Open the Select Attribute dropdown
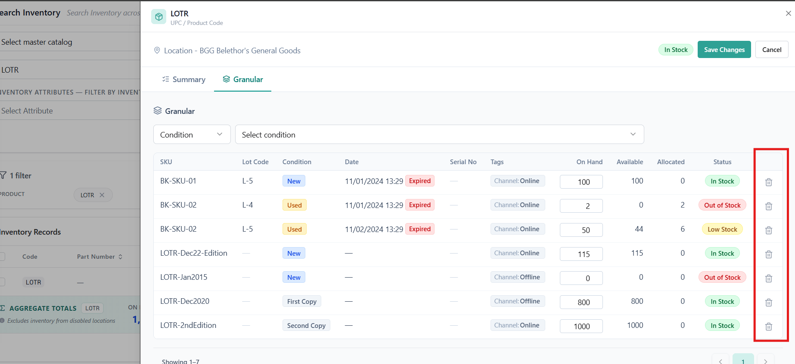The width and height of the screenshot is (795, 364). tap(69, 110)
